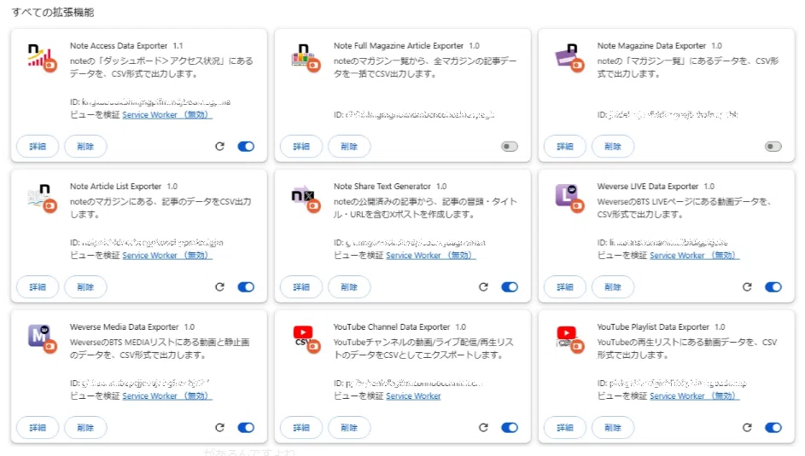Click the YouTube Channel Data Exporter icon

click(x=306, y=339)
